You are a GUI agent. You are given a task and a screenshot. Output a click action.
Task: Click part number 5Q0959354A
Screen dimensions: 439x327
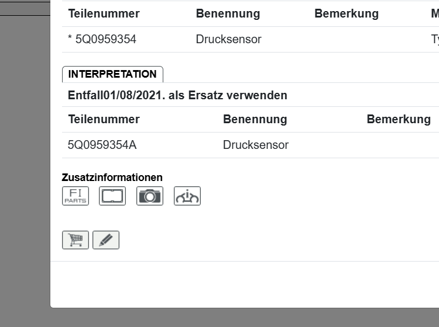[x=102, y=145]
